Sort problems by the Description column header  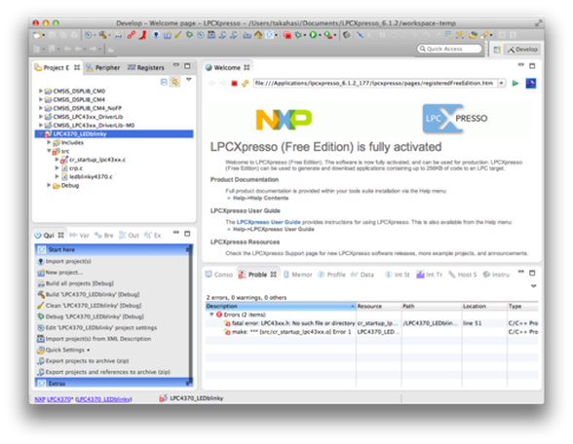tap(281, 306)
